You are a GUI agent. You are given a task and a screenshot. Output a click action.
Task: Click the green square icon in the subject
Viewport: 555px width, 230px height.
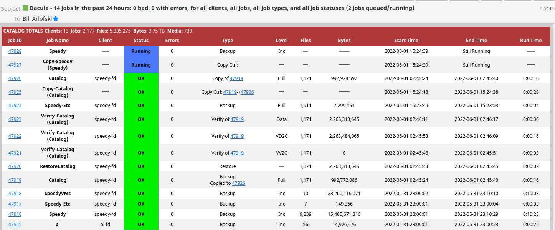pyautogui.click(x=25, y=8)
